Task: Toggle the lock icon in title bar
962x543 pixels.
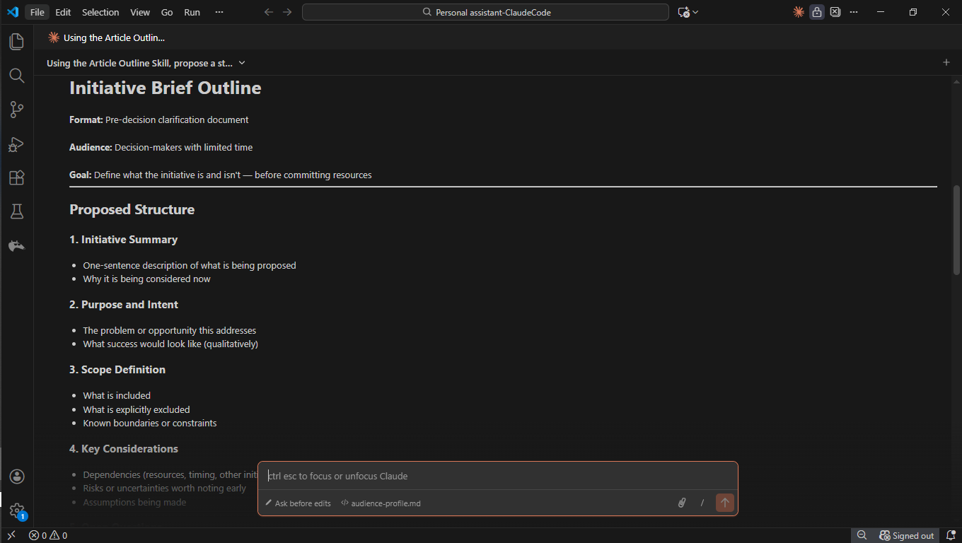Action: pos(817,12)
